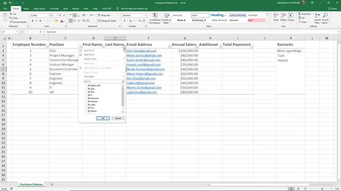
Task: Open Sort & Filter
Action: (x=318, y=18)
